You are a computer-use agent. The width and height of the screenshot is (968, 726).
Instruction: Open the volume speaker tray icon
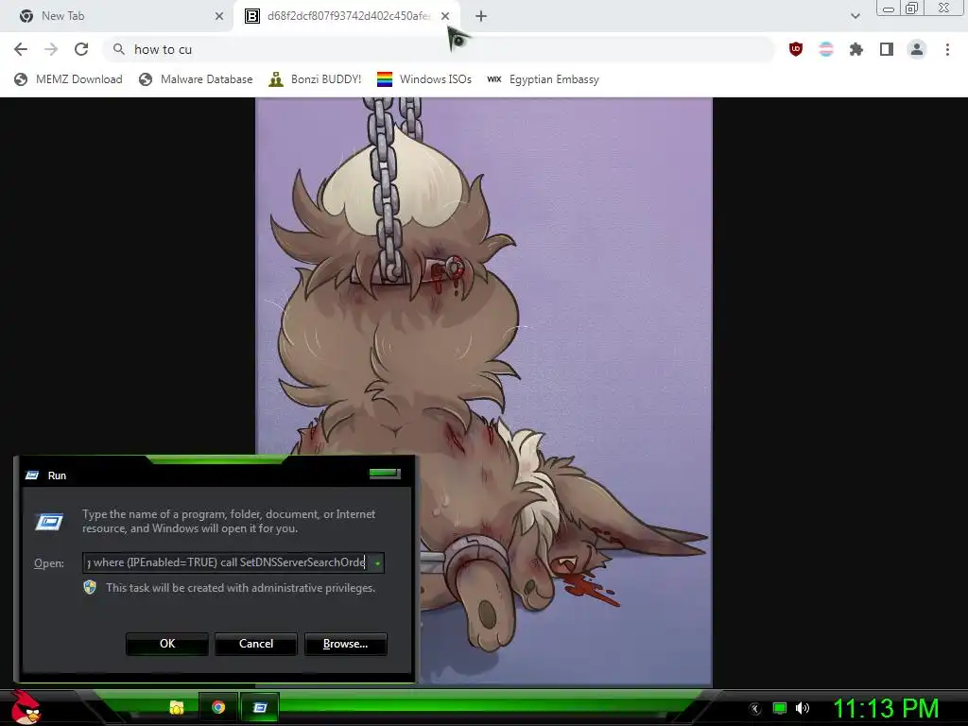802,708
